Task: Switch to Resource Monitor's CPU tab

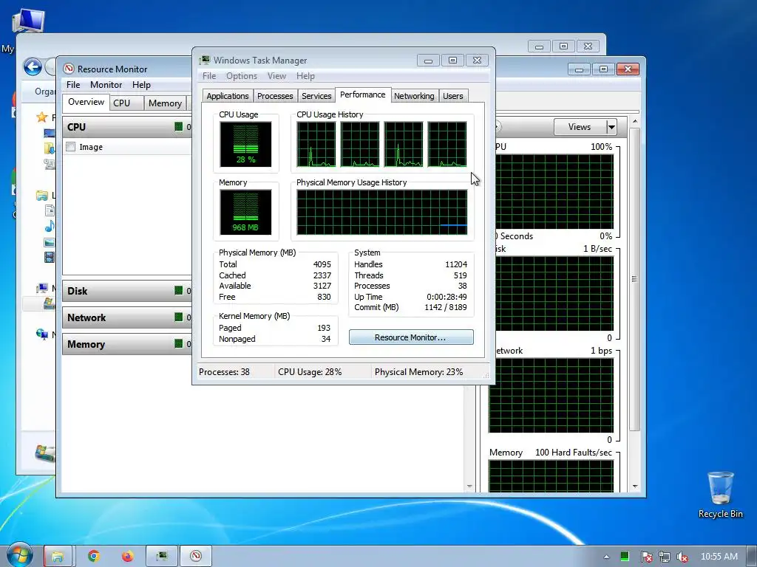Action: [x=126, y=103]
